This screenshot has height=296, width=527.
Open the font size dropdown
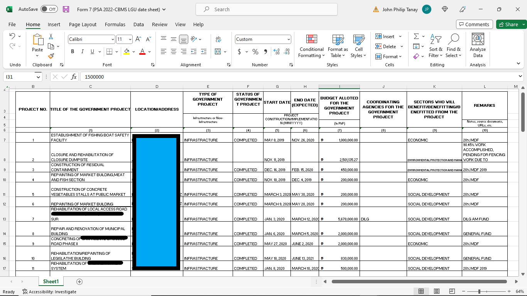[x=130, y=39]
